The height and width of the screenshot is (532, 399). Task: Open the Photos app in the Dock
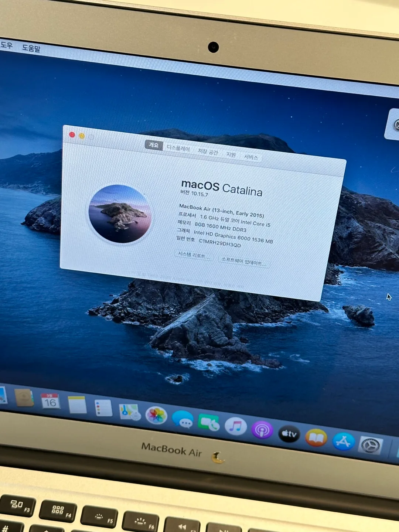click(156, 416)
